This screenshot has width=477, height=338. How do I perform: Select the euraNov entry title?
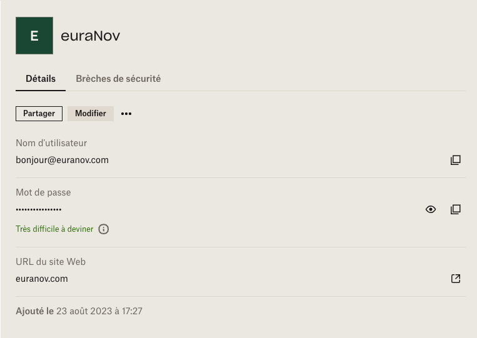click(91, 36)
